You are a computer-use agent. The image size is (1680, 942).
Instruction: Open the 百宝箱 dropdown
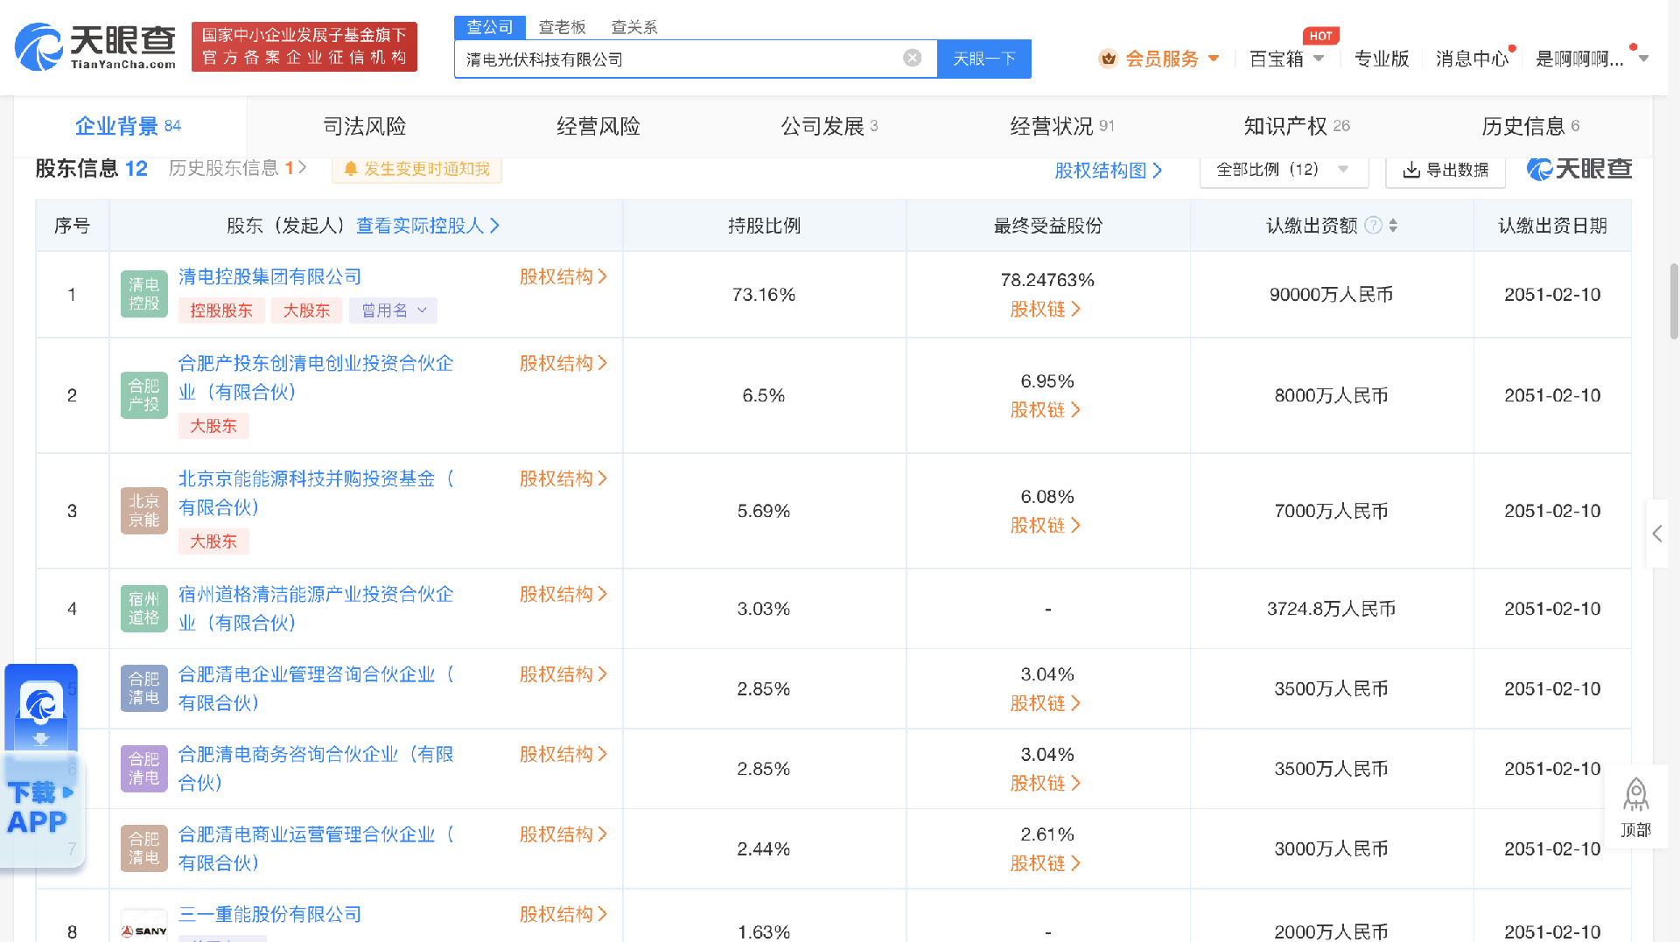click(1286, 59)
